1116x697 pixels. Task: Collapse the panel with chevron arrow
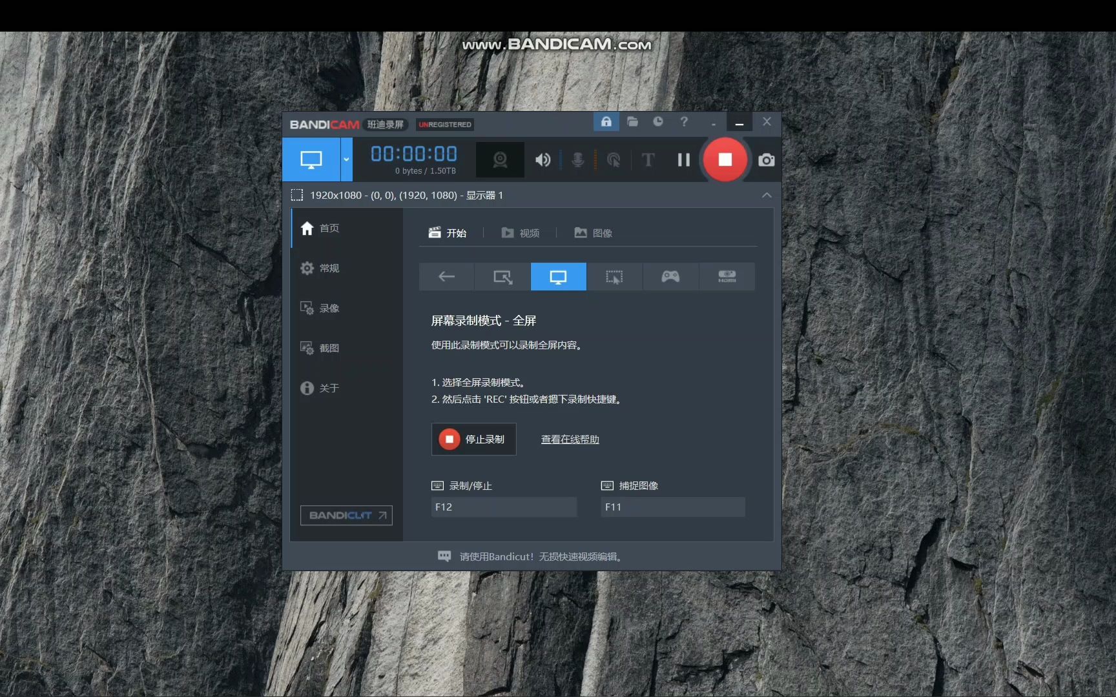tap(767, 195)
